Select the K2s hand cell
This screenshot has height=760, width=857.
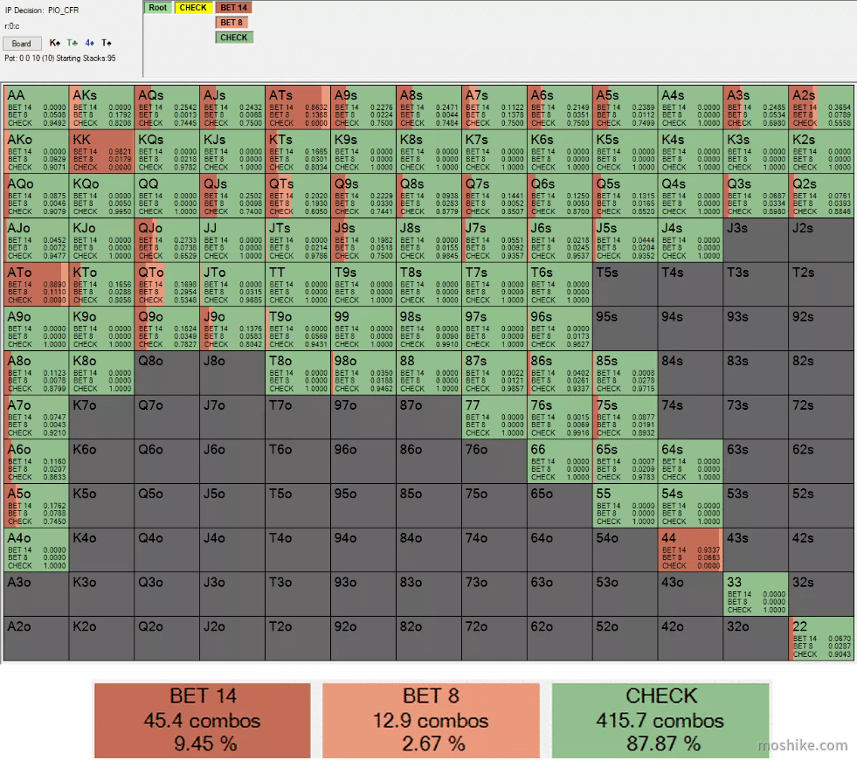point(821,151)
